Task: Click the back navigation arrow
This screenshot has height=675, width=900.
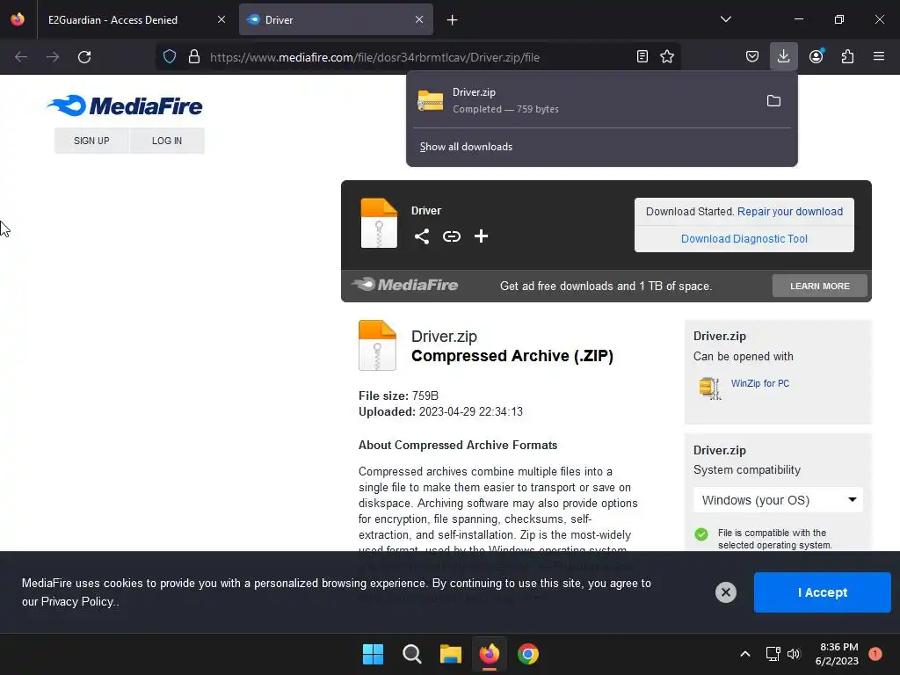Action: pyautogui.click(x=21, y=57)
